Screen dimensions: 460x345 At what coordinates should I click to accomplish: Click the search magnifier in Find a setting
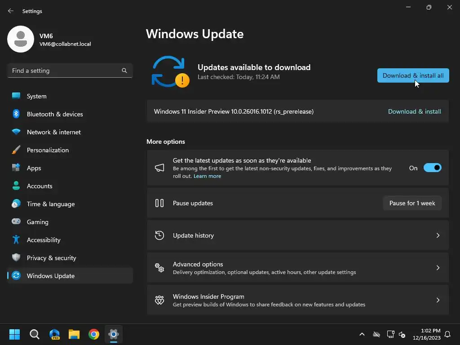(x=124, y=71)
